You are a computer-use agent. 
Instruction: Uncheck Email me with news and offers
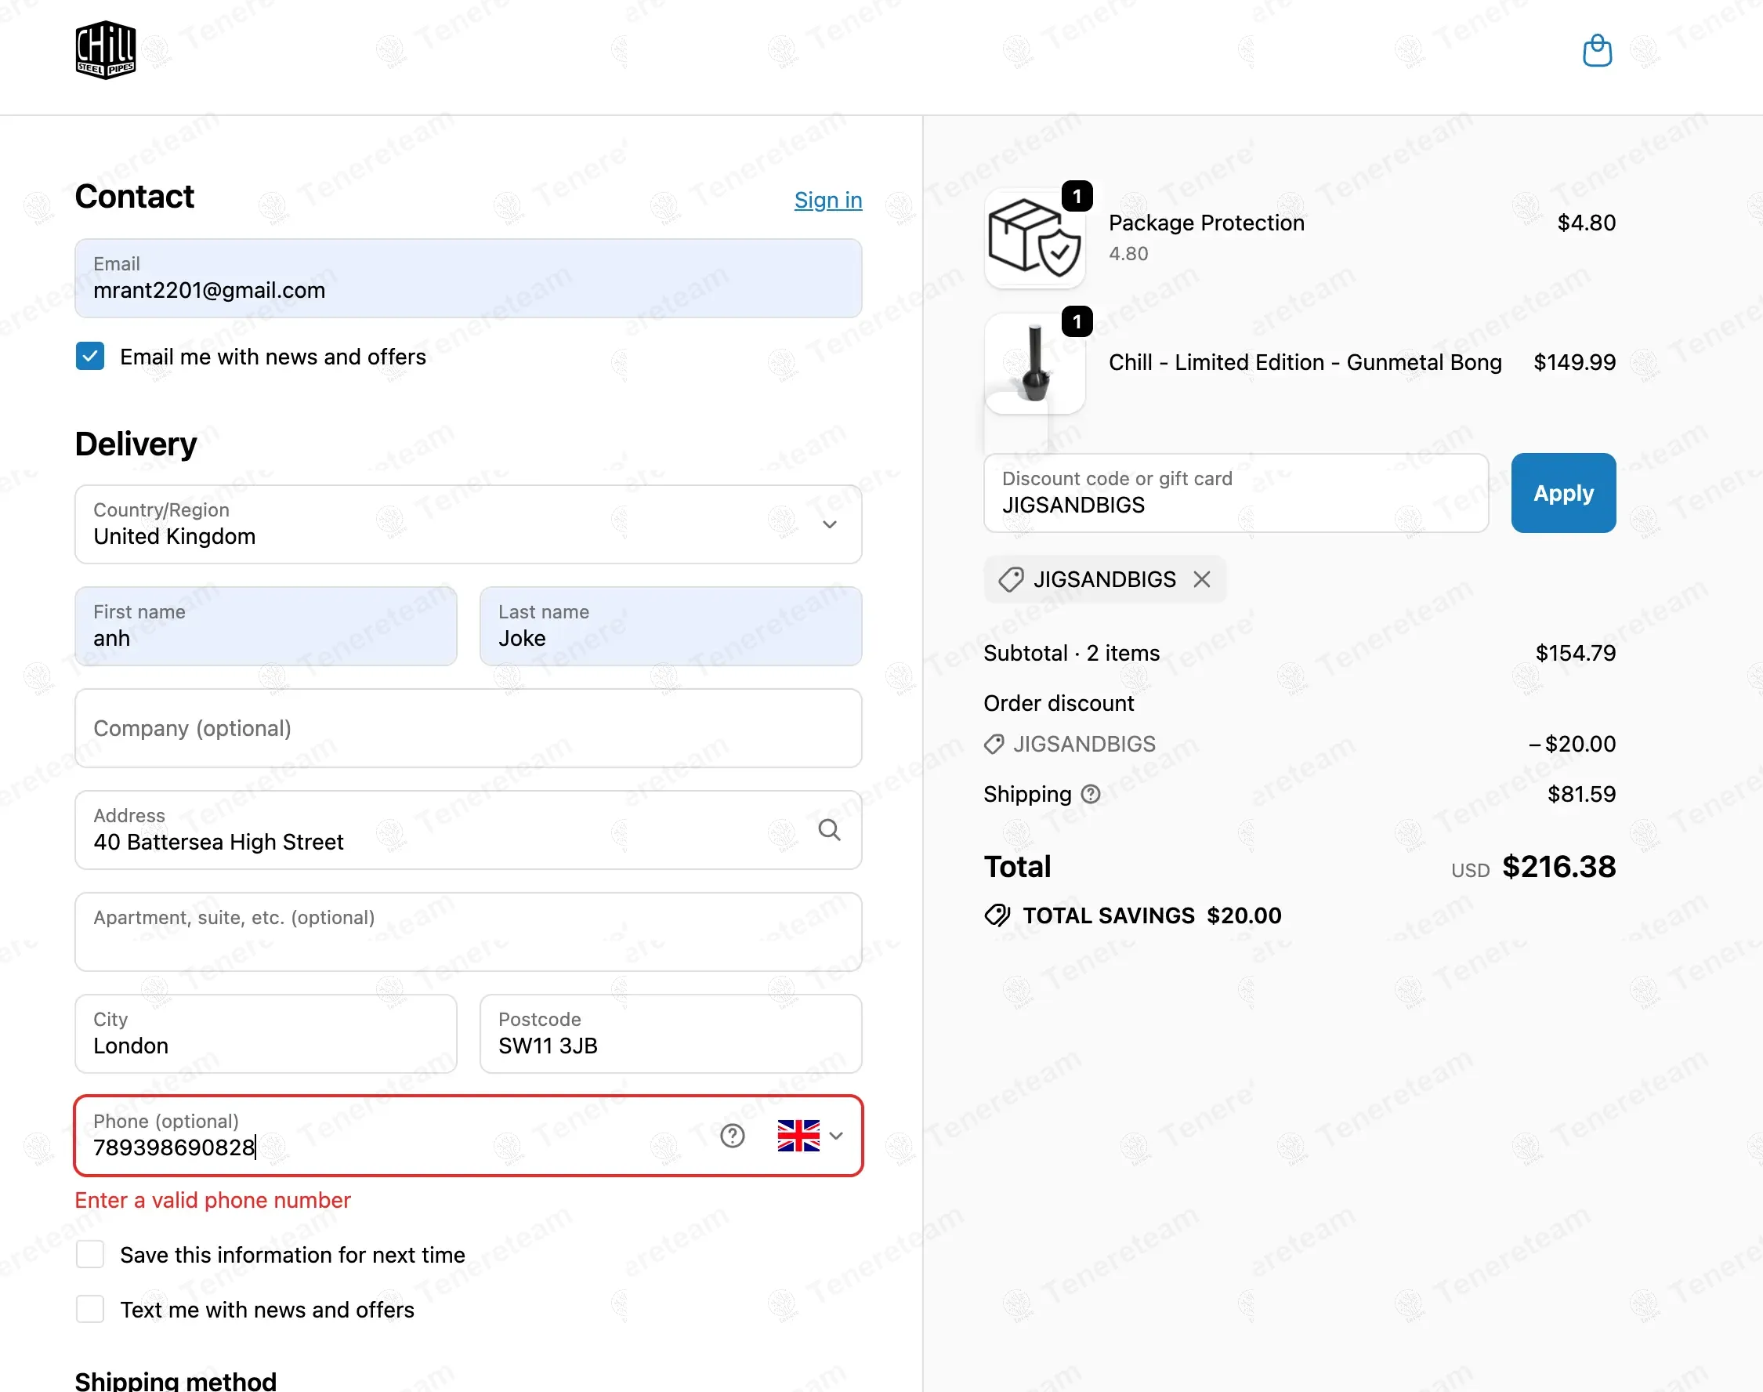[x=89, y=356]
